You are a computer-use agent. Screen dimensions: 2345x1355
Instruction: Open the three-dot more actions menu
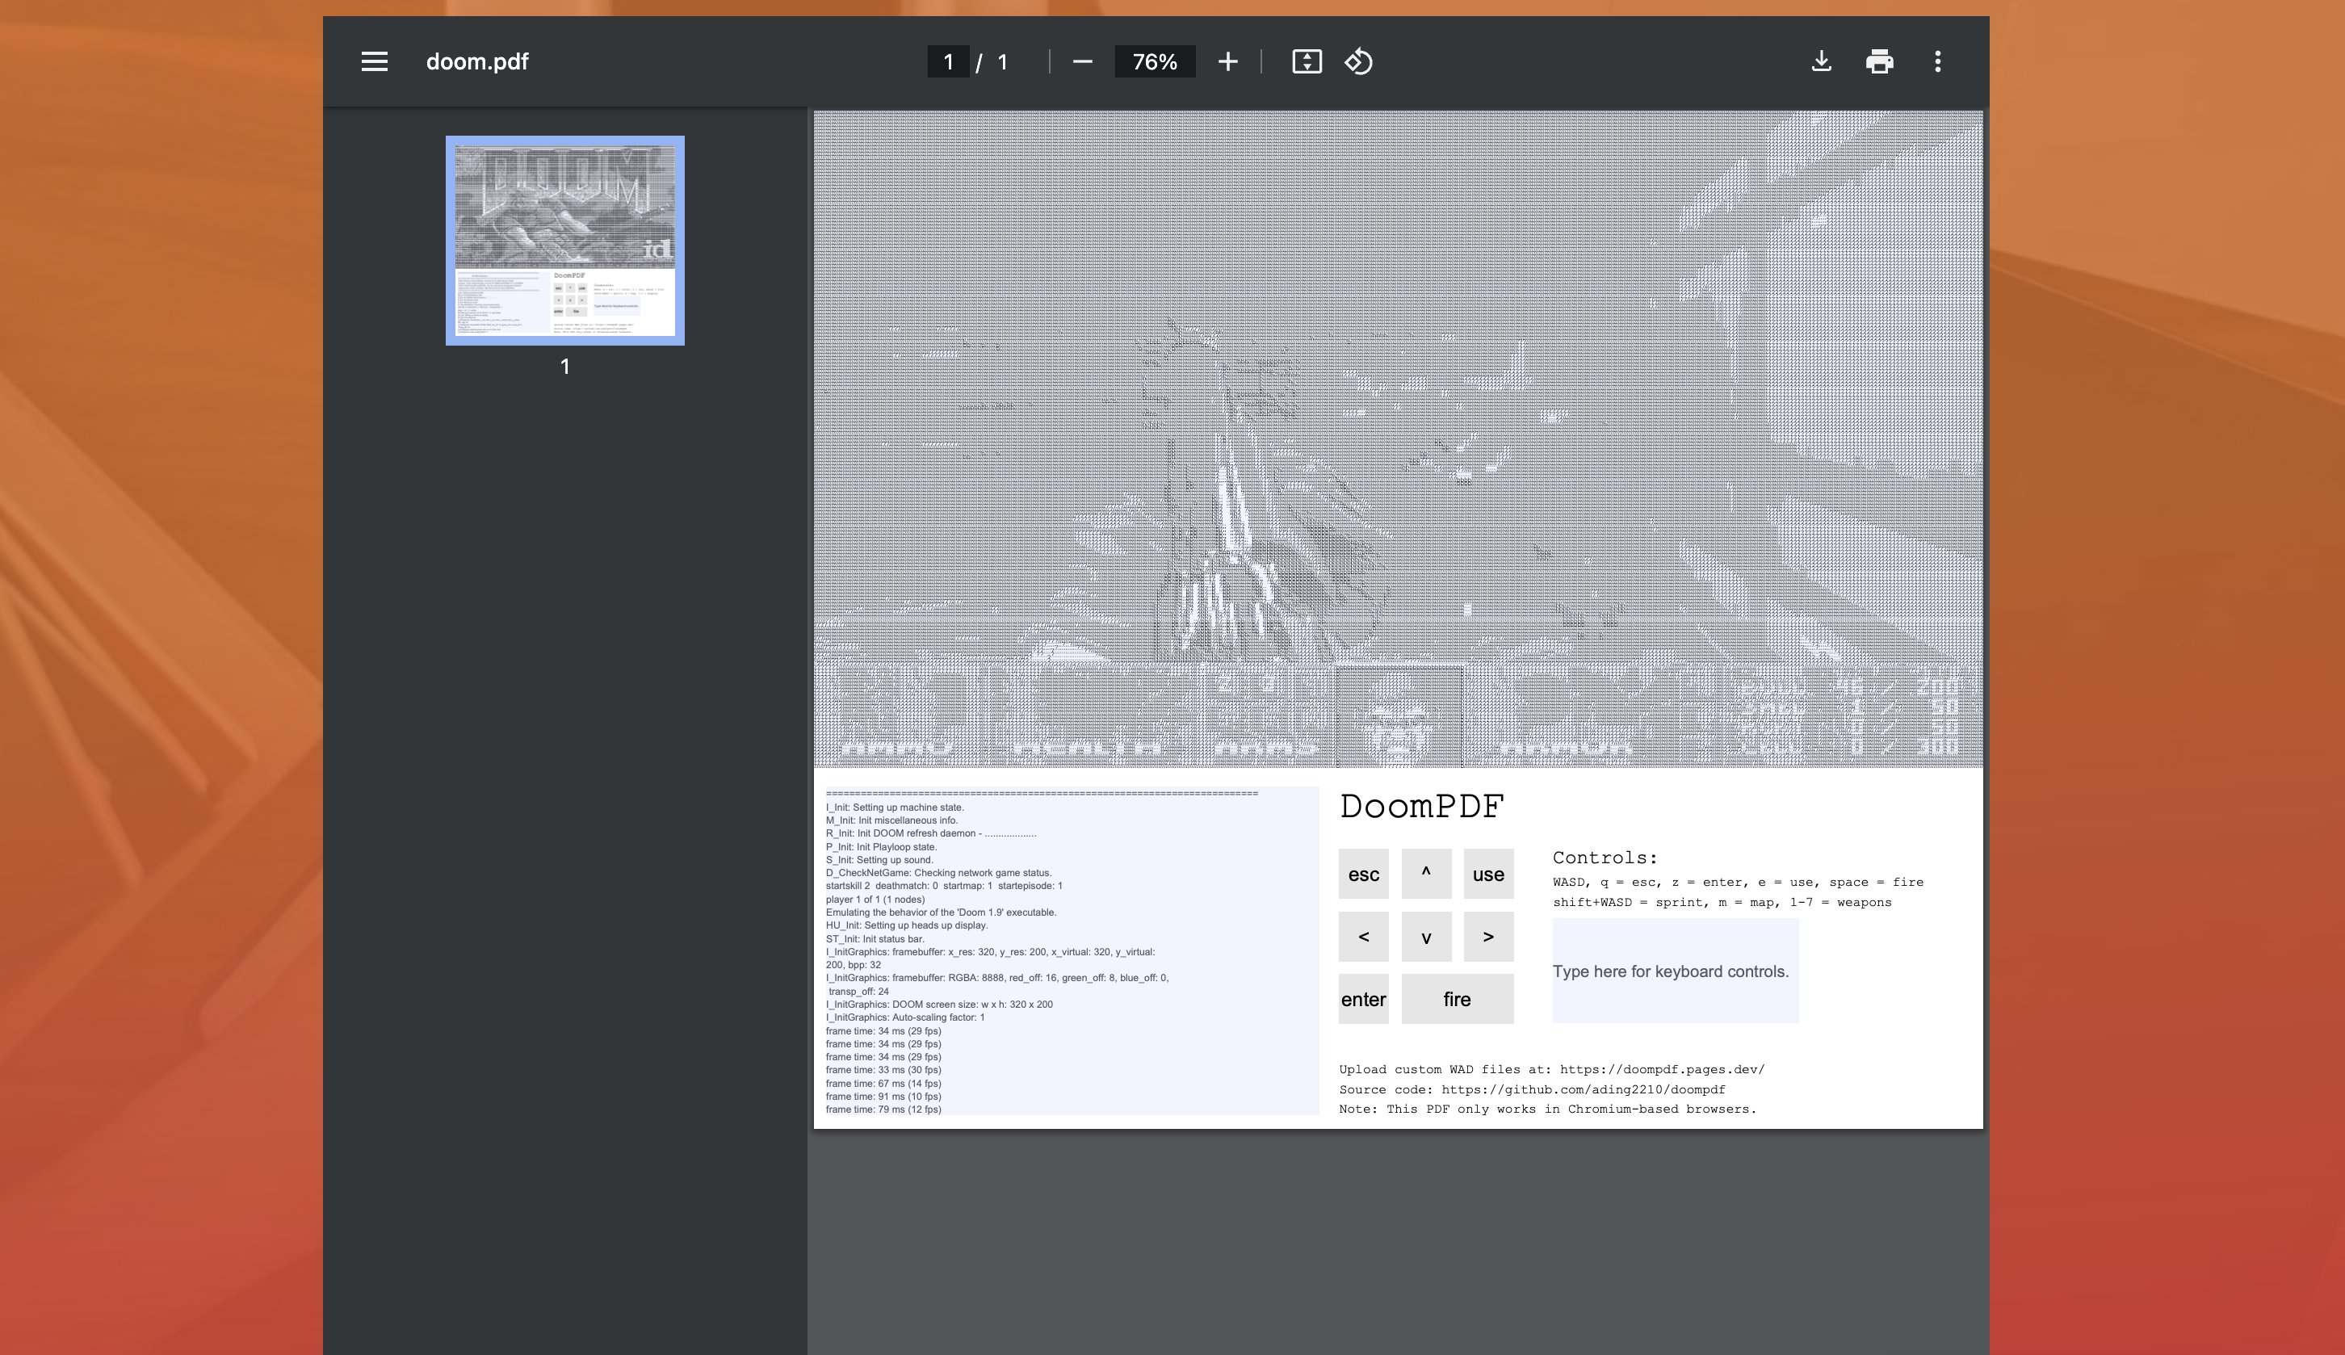click(1938, 61)
